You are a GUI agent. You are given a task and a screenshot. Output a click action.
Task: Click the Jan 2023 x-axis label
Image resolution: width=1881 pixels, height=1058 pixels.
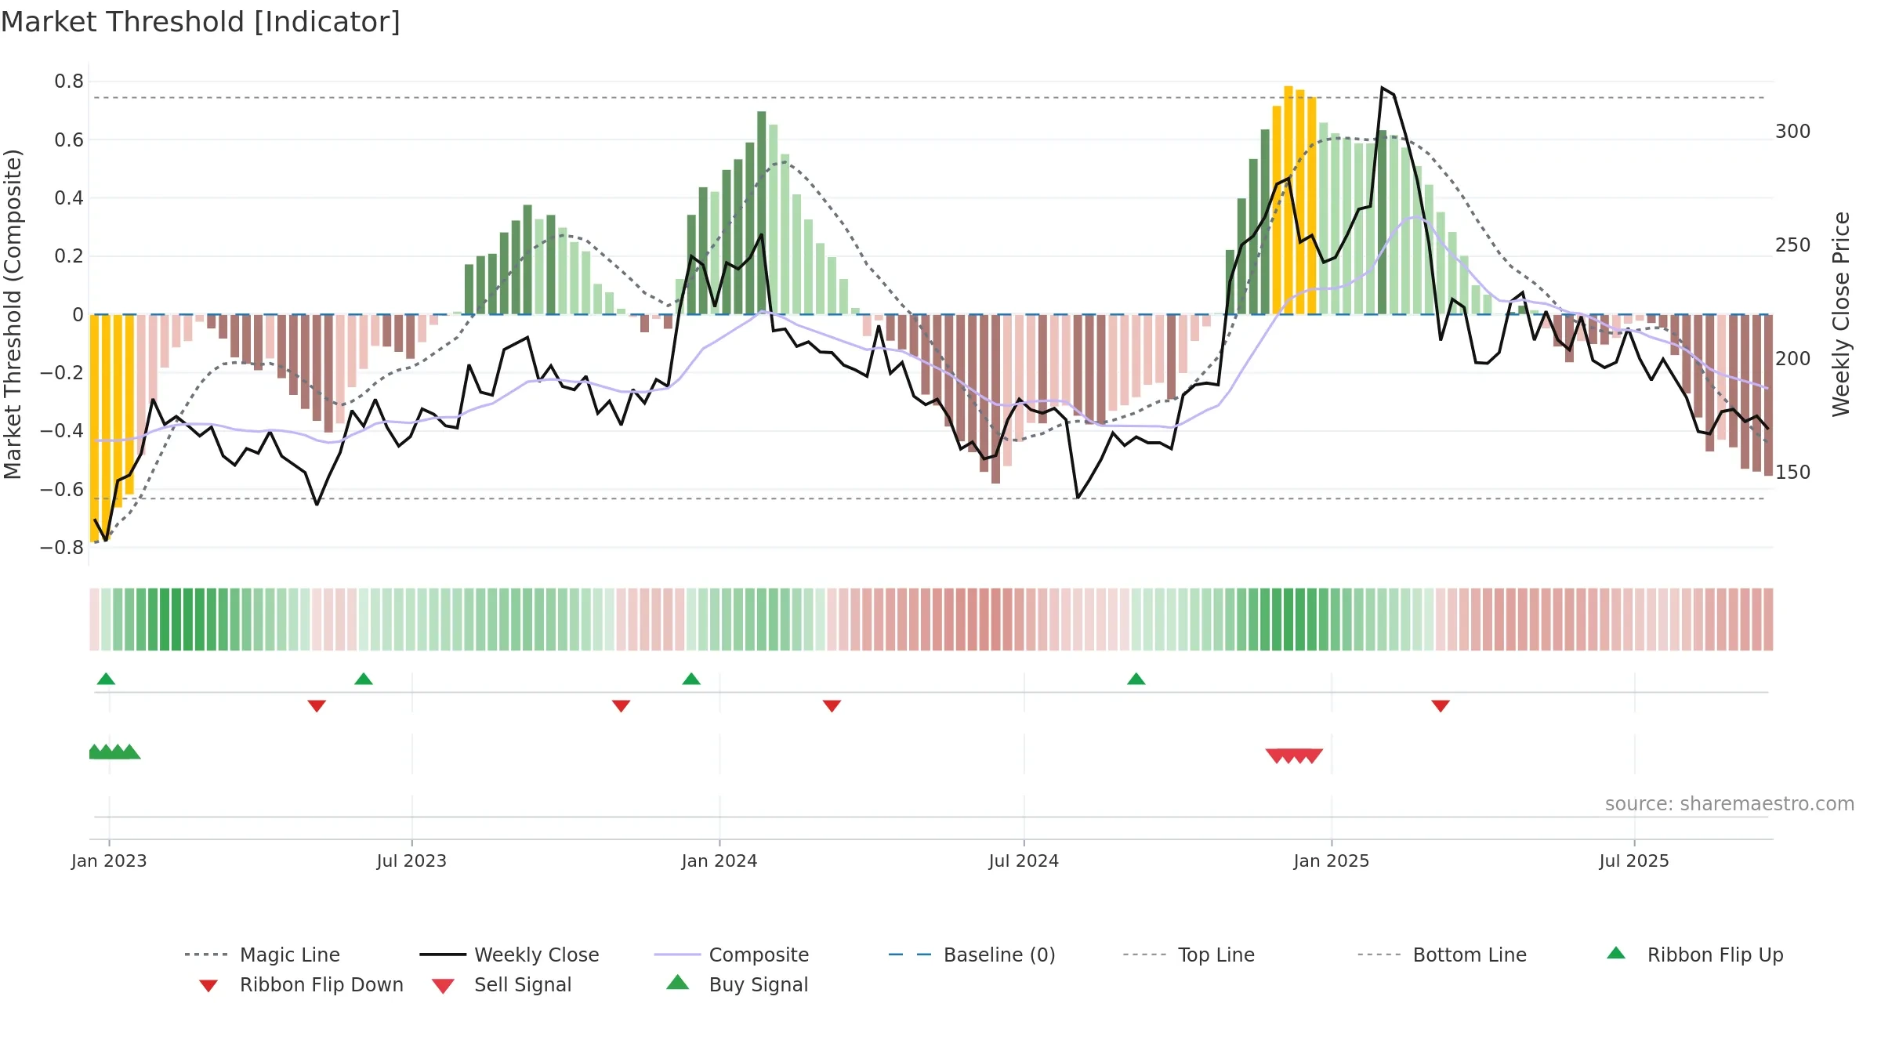109,861
